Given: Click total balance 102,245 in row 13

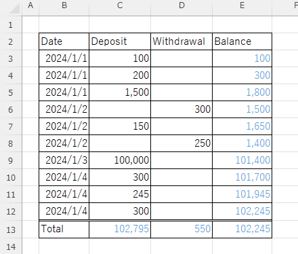Looking at the screenshot, I should coord(242,230).
